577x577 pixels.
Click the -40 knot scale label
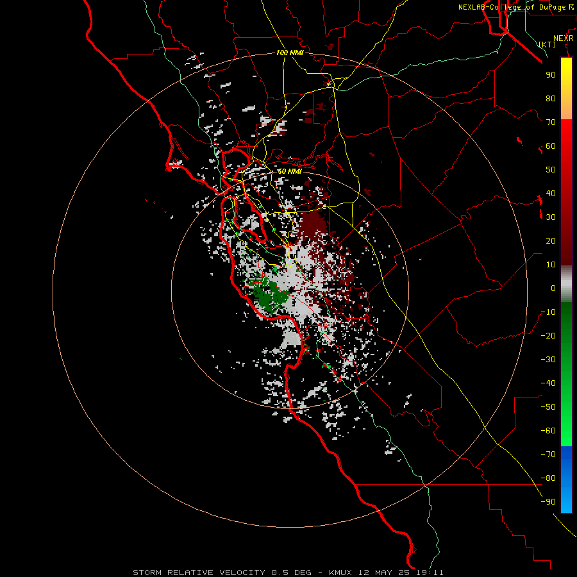pos(548,383)
